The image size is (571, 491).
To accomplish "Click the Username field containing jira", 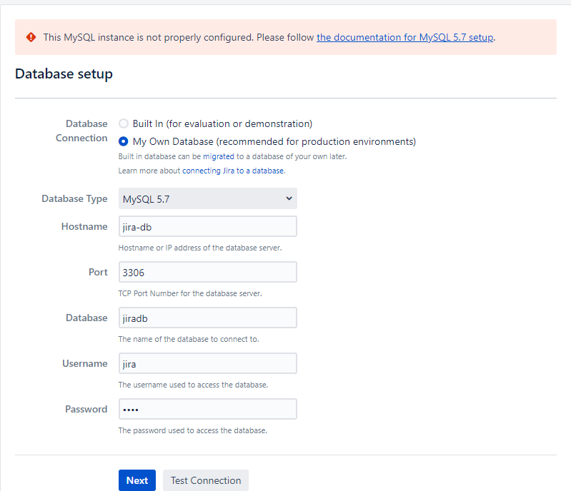I will tap(207, 363).
